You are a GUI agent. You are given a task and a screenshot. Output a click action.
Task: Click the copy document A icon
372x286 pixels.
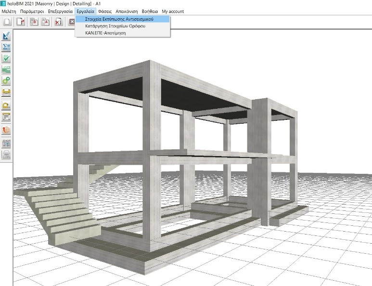pyautogui.click(x=45, y=22)
